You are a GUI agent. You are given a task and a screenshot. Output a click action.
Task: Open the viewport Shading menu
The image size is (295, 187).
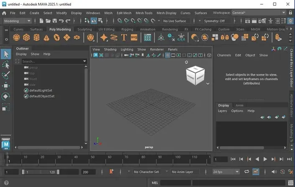(x=110, y=49)
